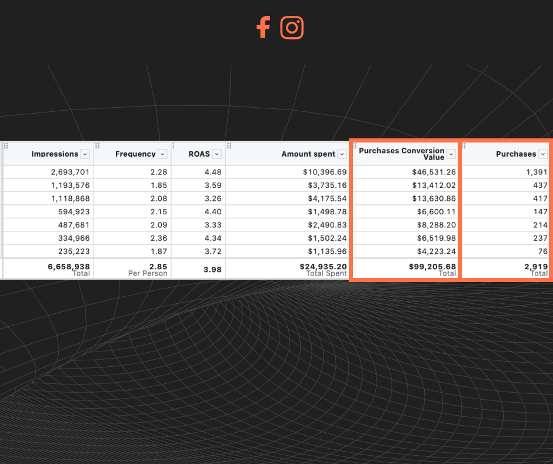This screenshot has width=553, height=464.
Task: Click purchases count 237
Action: [x=540, y=238]
